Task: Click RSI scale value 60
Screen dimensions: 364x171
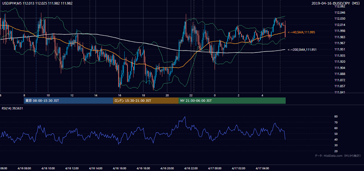Action: click(336, 128)
